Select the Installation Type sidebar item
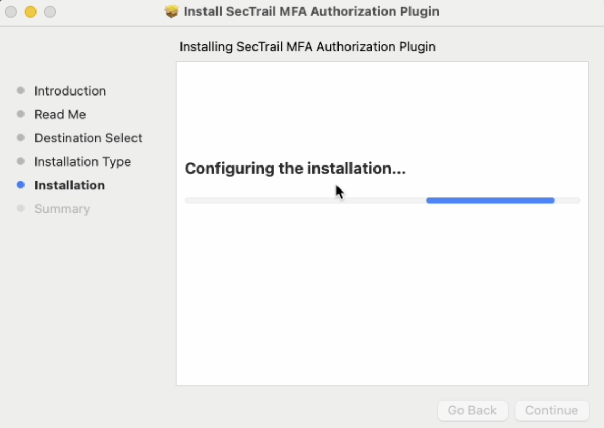 82,161
